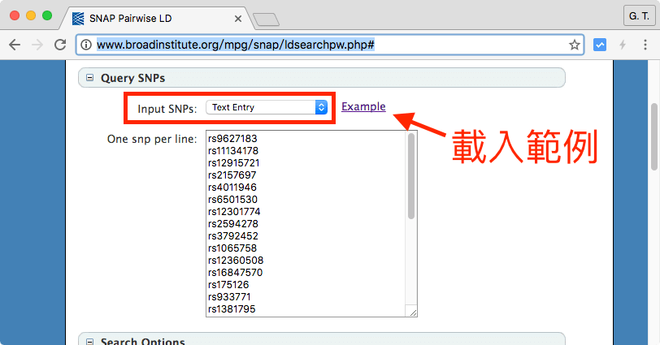The image size is (660, 345).
Task: Click the blue checkmark extension icon
Action: [599, 45]
